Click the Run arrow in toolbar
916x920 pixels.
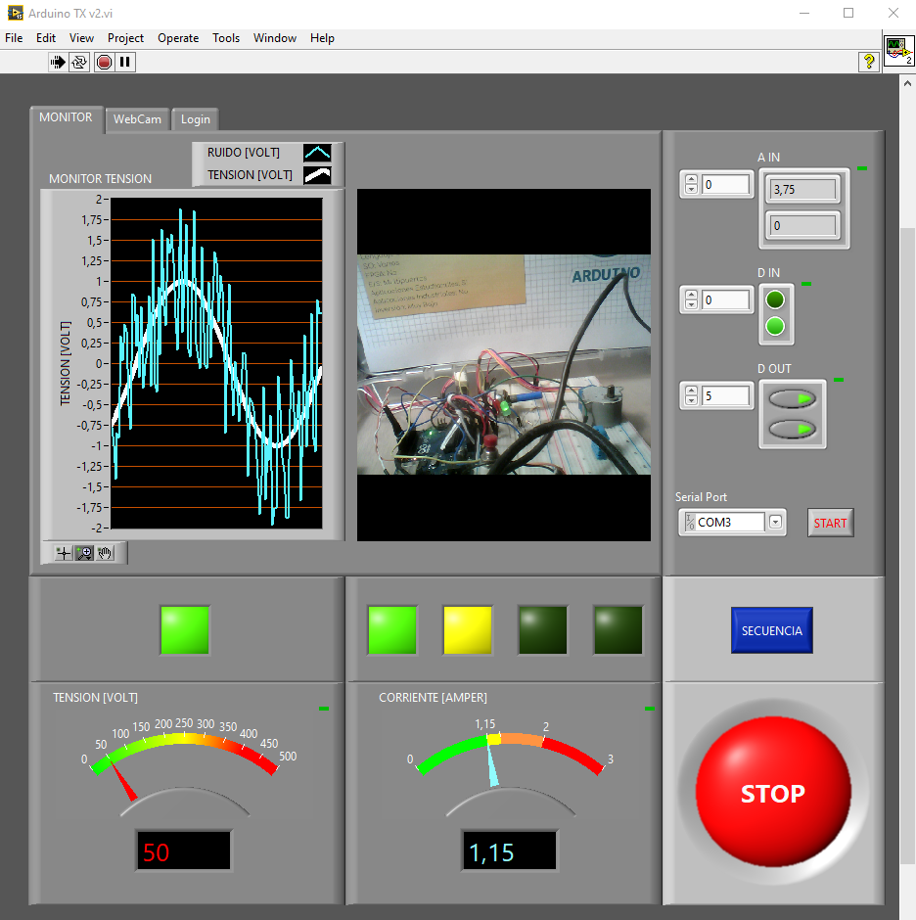(x=58, y=62)
